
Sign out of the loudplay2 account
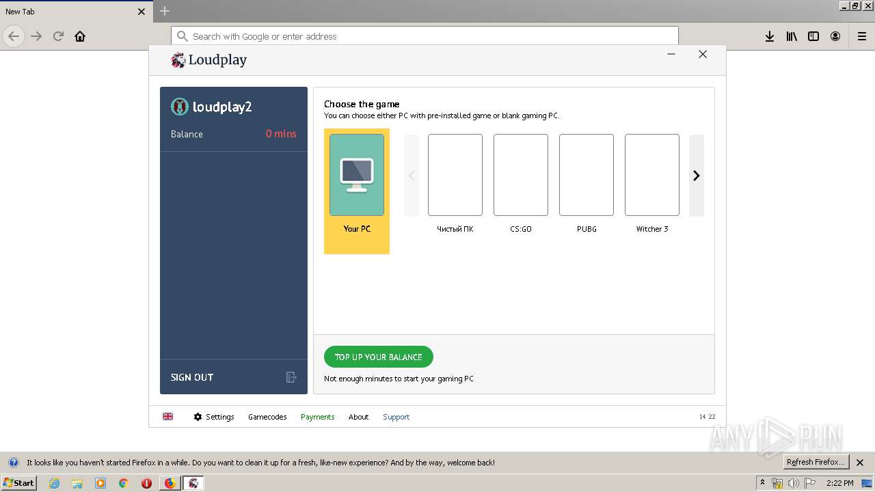pyautogui.click(x=192, y=377)
